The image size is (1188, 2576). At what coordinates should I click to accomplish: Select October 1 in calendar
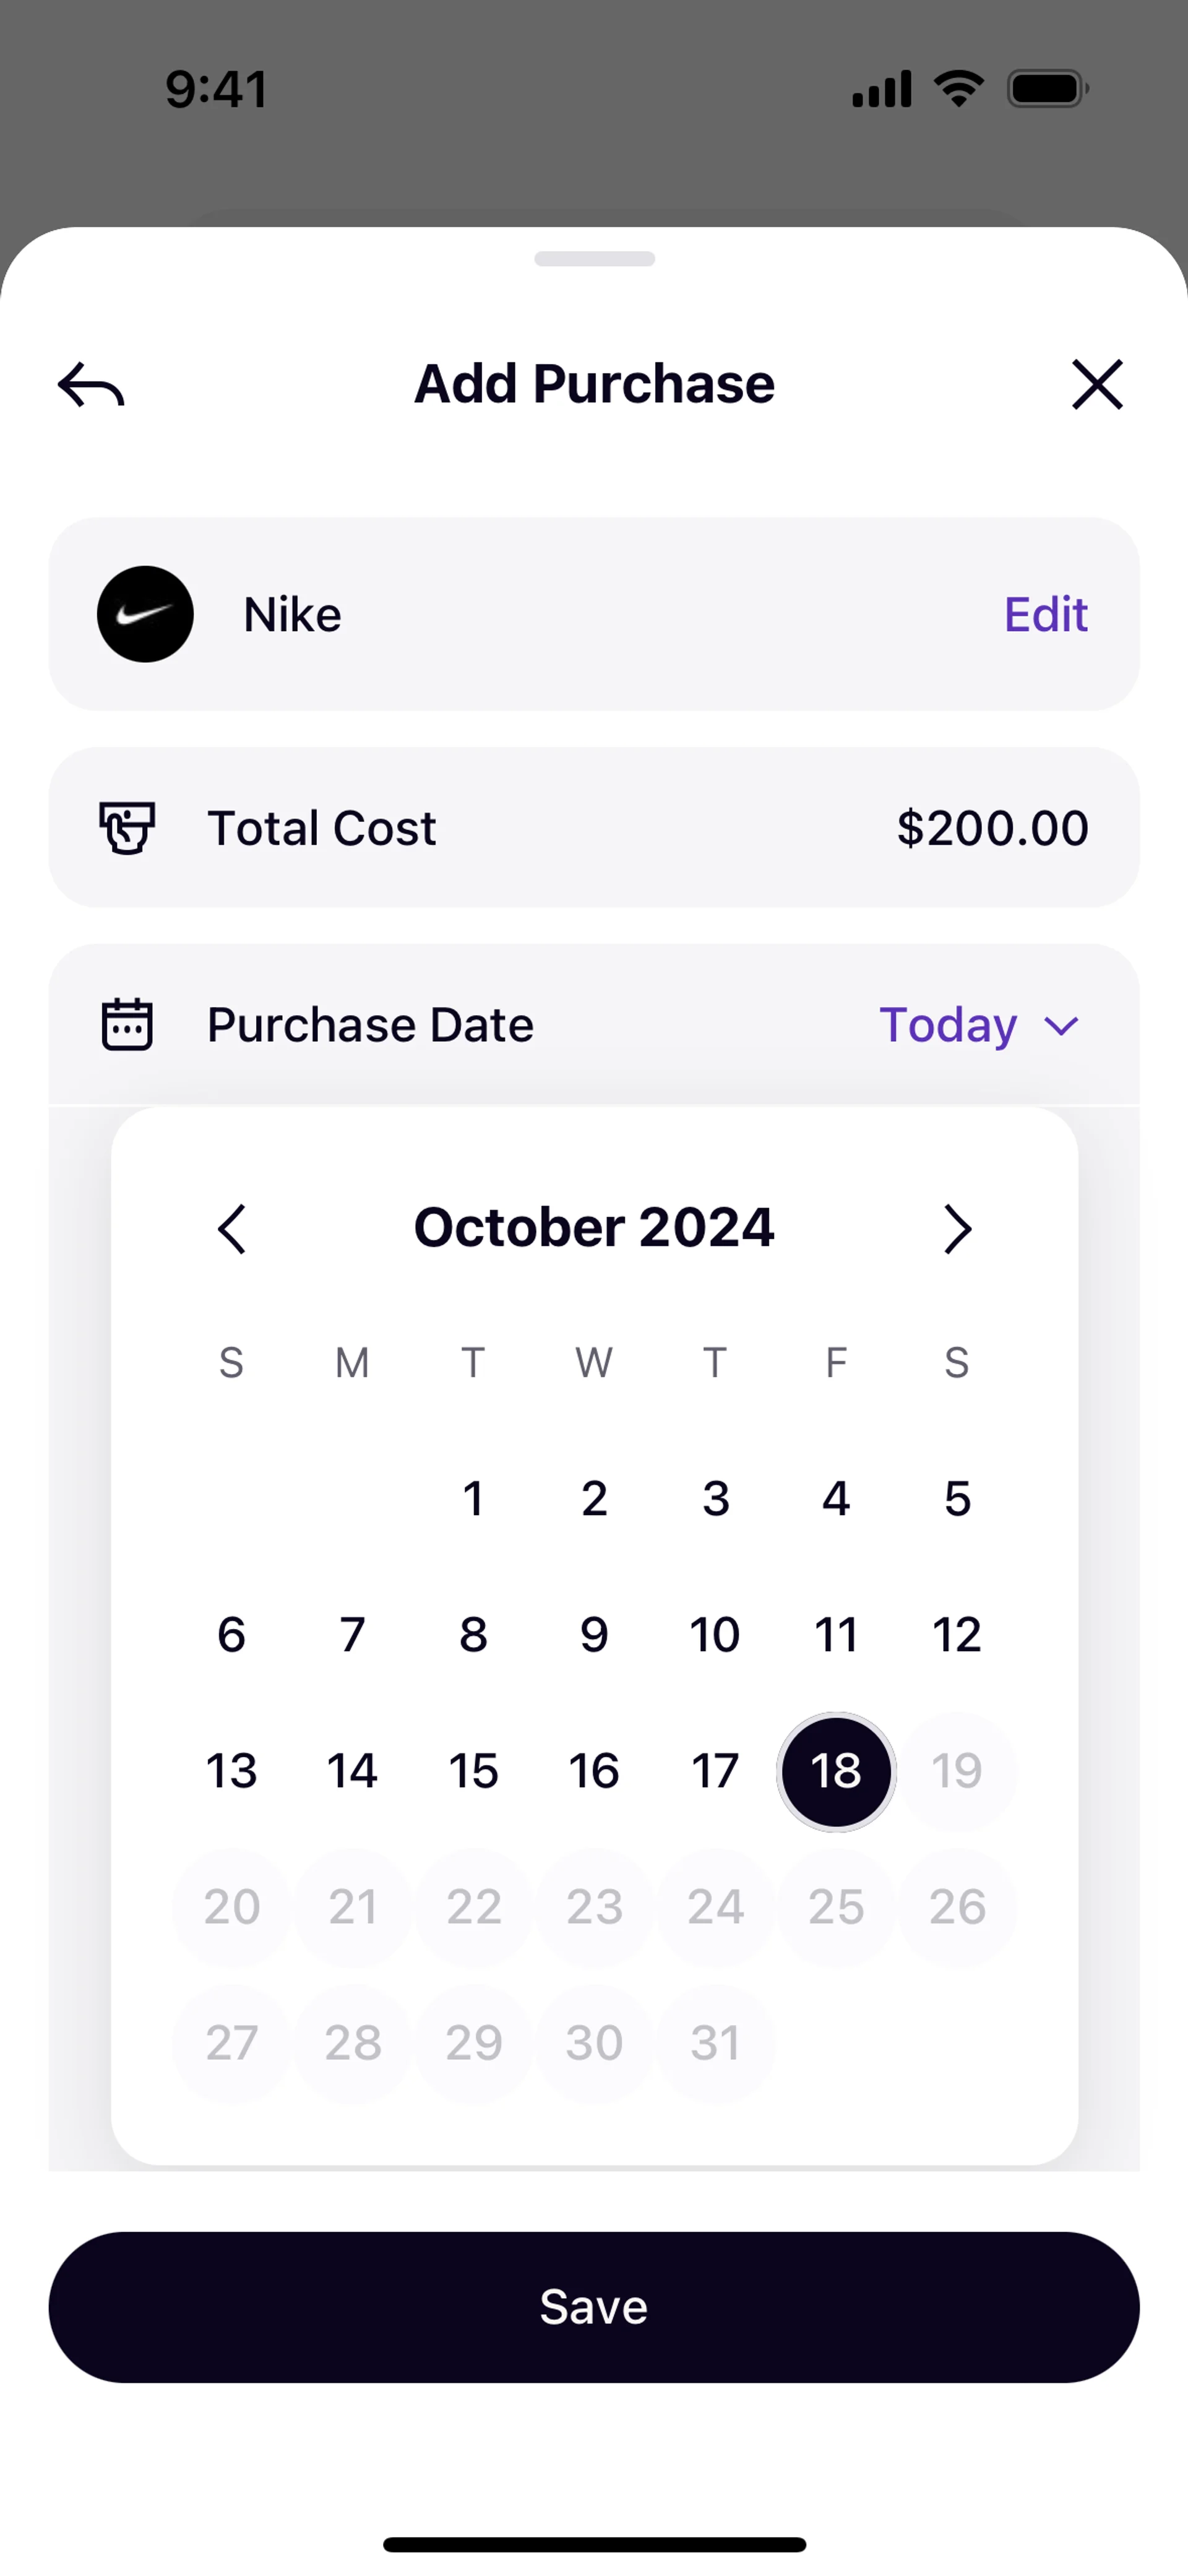(x=474, y=1499)
